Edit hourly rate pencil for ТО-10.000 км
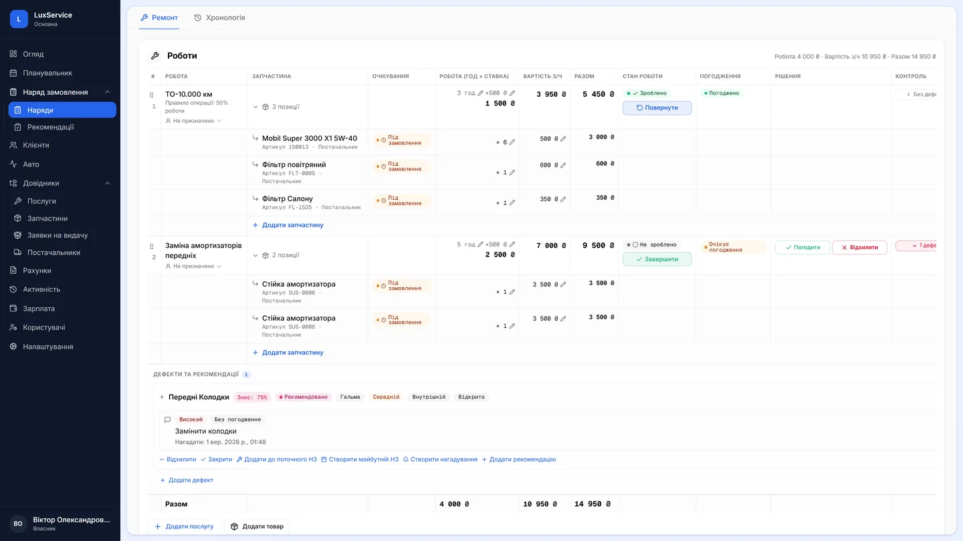The image size is (963, 541). 512,93
